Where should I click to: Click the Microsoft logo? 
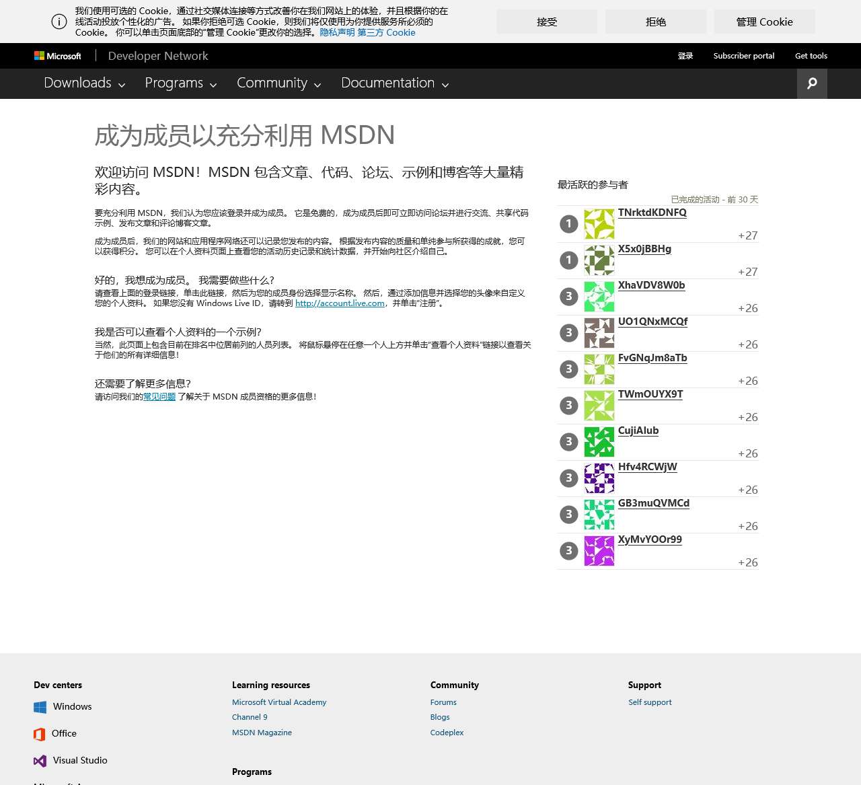coord(58,56)
